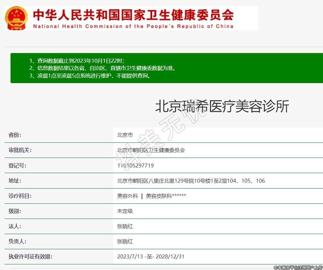Viewport: 323px width, 270px height.
Task: Click the registration number 110105297719
Action: tap(135, 165)
